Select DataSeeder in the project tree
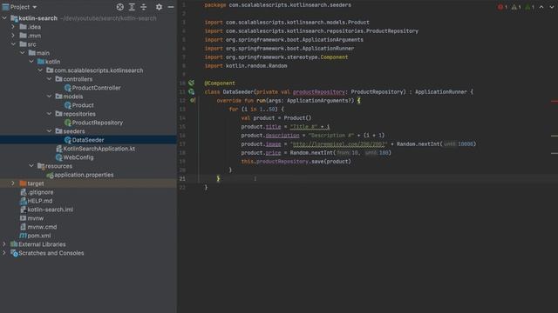 [x=88, y=140]
